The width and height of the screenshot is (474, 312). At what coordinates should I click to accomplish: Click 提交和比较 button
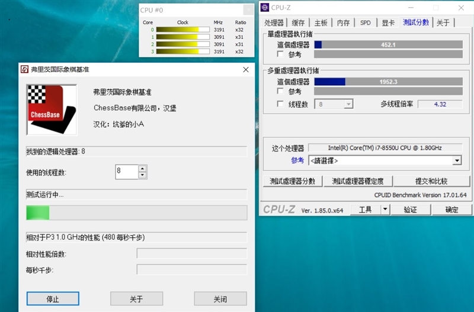pos(431,181)
